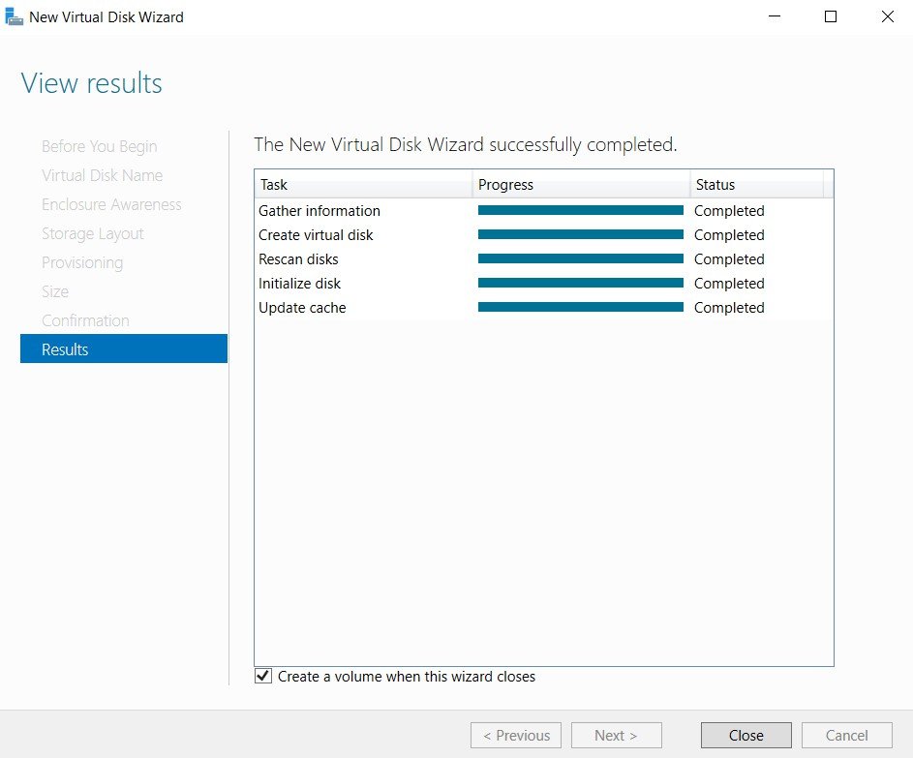Screen dimensions: 913x758
Task: Select the Enclosure Awareness step
Action: (111, 204)
